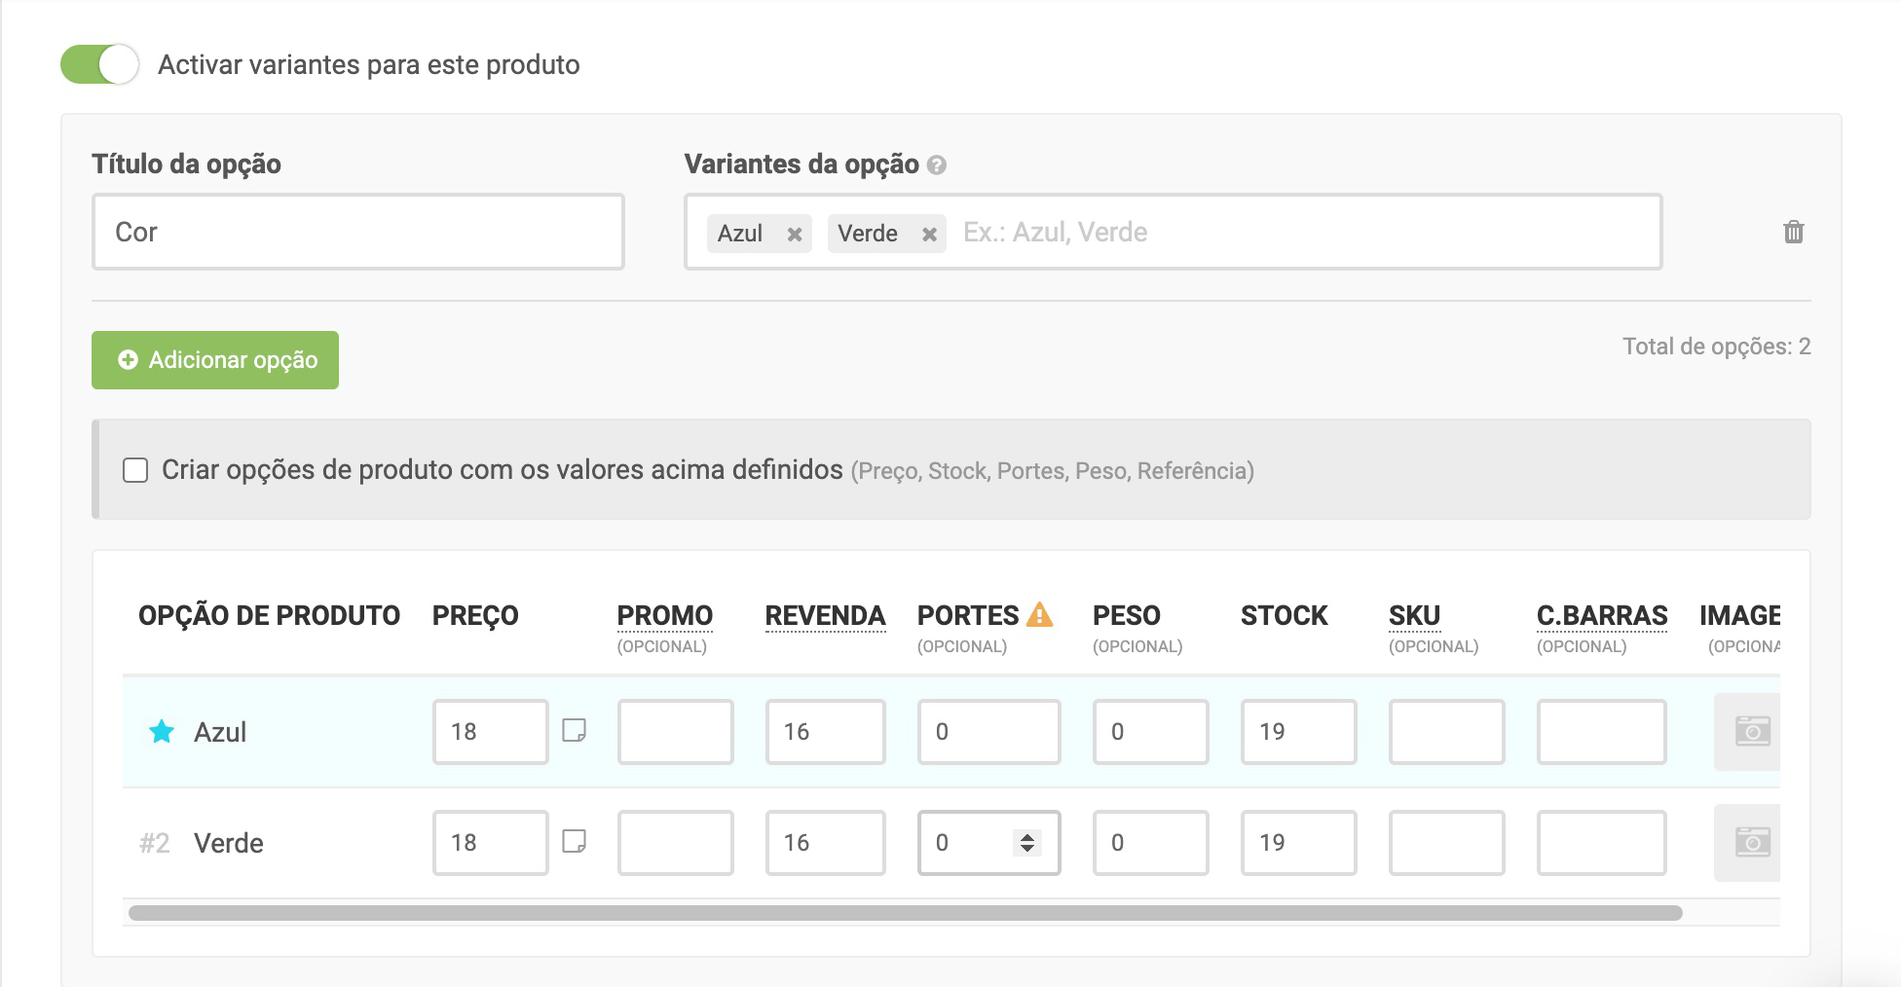Screen dimensions: 1901x987
Task: Open the price note icon for Verde
Action: coord(575,841)
